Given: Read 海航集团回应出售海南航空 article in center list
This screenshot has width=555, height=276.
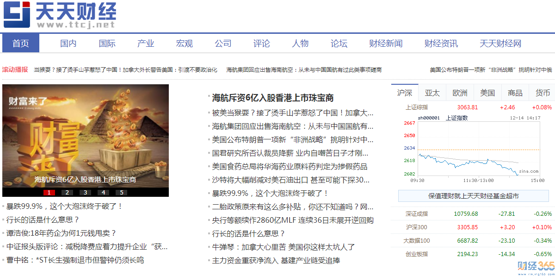Looking at the screenshot, I should 292,126.
